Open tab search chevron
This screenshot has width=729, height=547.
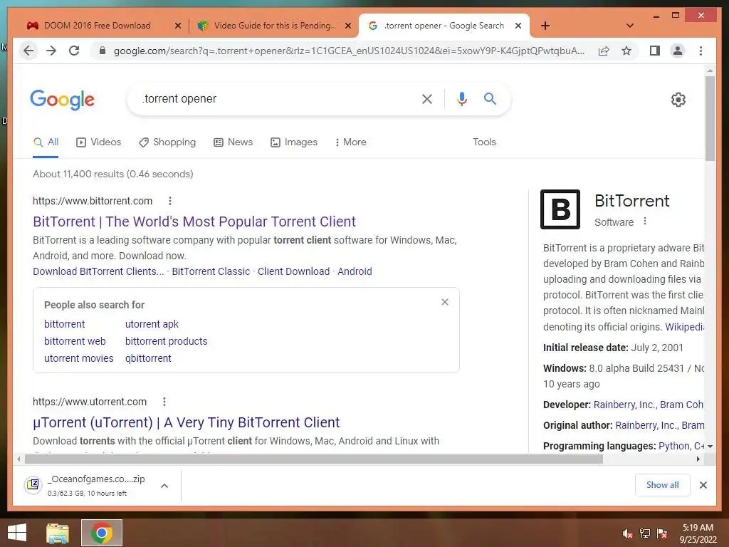(630, 26)
